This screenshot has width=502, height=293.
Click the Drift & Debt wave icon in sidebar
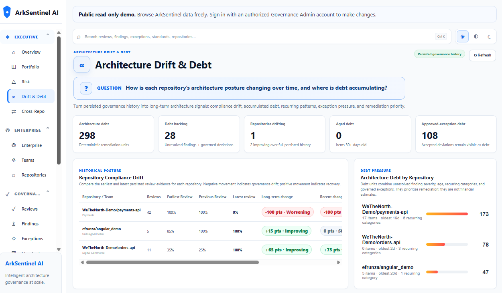(x=14, y=96)
